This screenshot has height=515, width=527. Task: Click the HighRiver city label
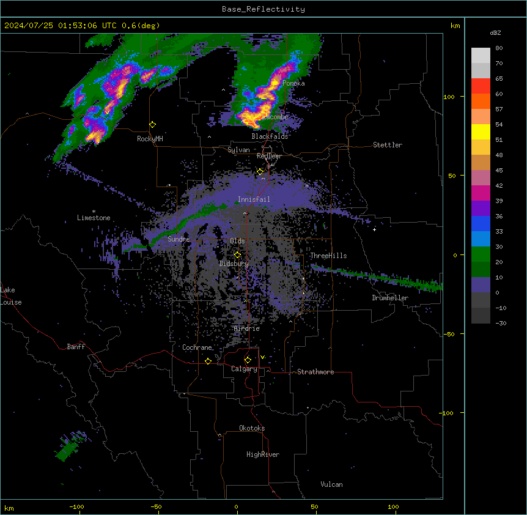coord(263,454)
